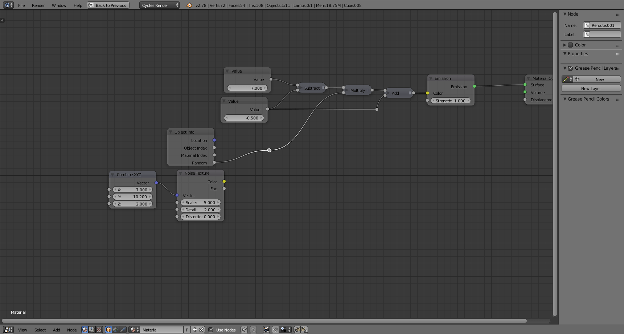The height and width of the screenshot is (334, 624).
Task: Adjust the Strength slider on the Emission node
Action: click(451, 101)
